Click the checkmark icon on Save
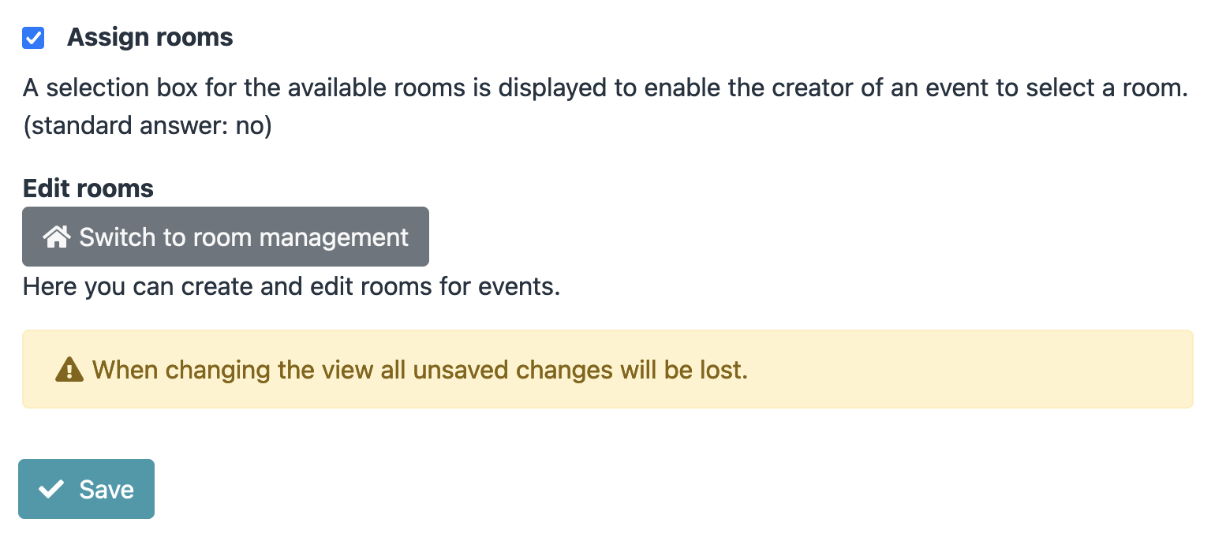 [x=51, y=490]
